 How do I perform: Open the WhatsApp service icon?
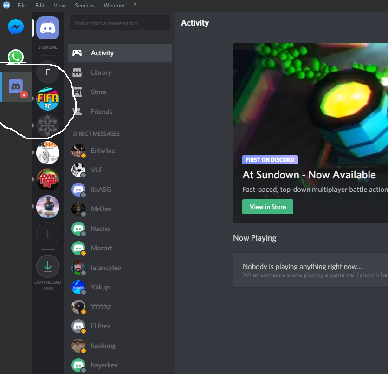click(x=16, y=57)
